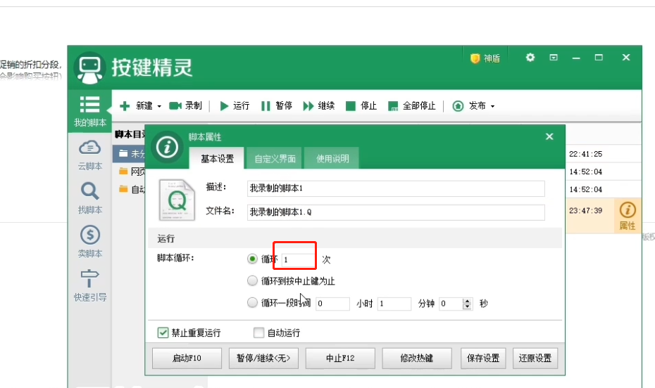Select the row with time 22:41:25
The image size is (655, 388).
pos(603,154)
